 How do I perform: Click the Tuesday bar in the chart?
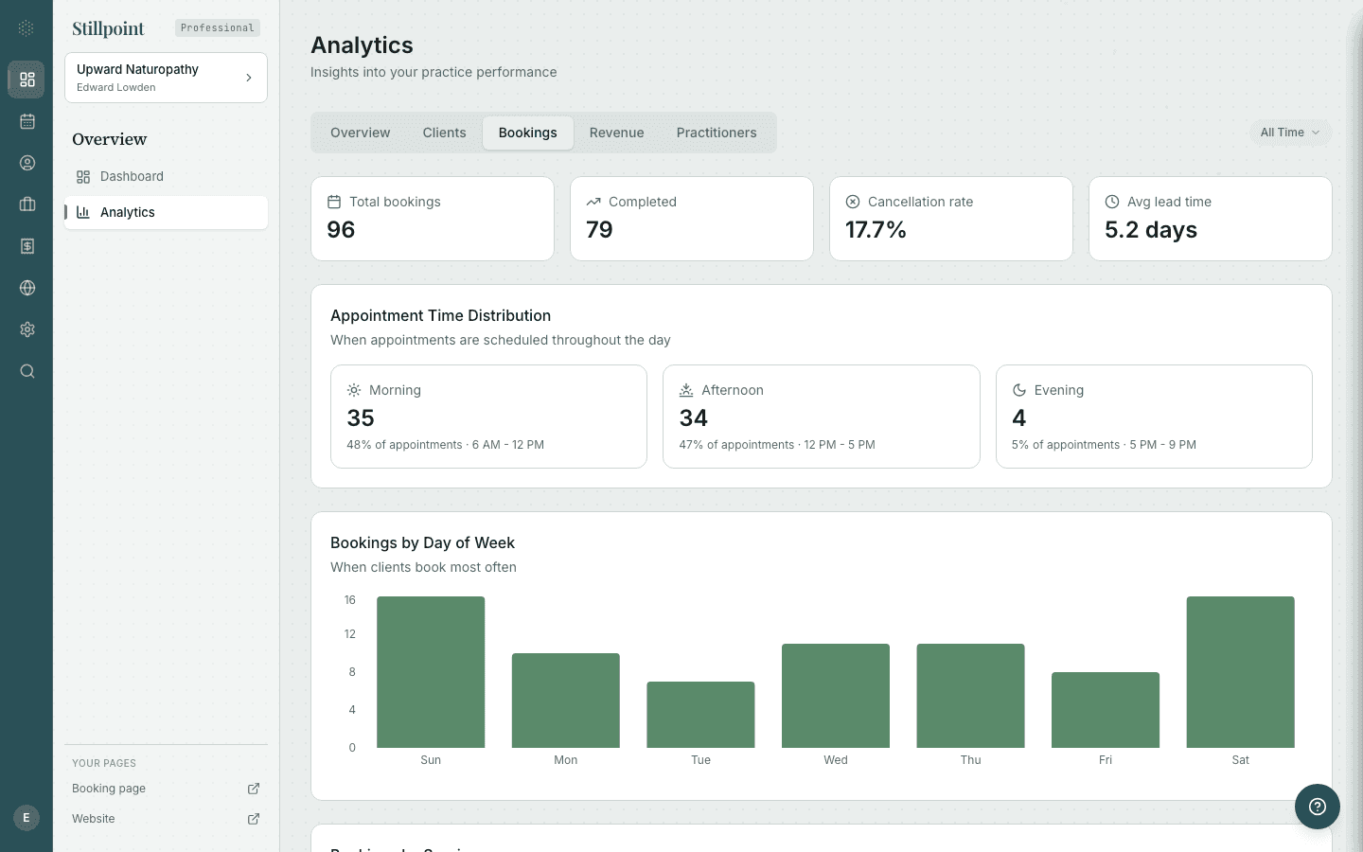[x=700, y=715]
